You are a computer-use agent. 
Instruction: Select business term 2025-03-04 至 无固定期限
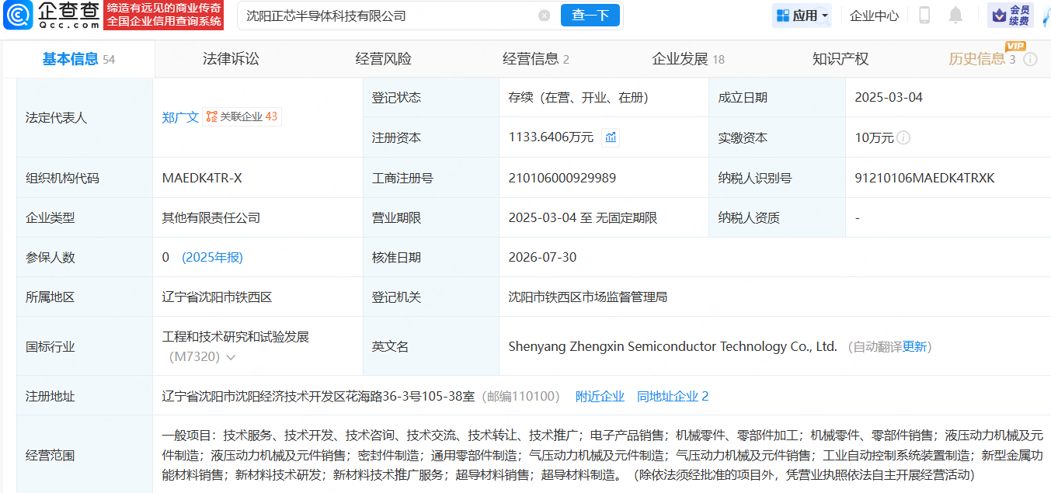pyautogui.click(x=583, y=218)
